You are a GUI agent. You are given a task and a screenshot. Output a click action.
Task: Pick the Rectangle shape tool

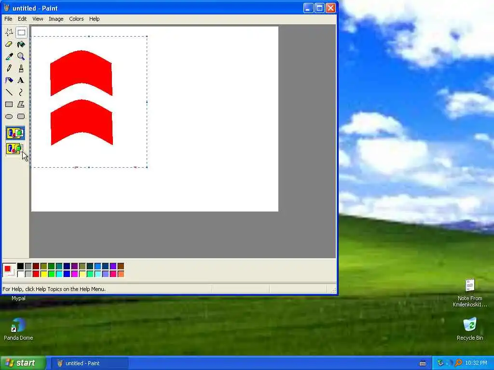(9, 104)
